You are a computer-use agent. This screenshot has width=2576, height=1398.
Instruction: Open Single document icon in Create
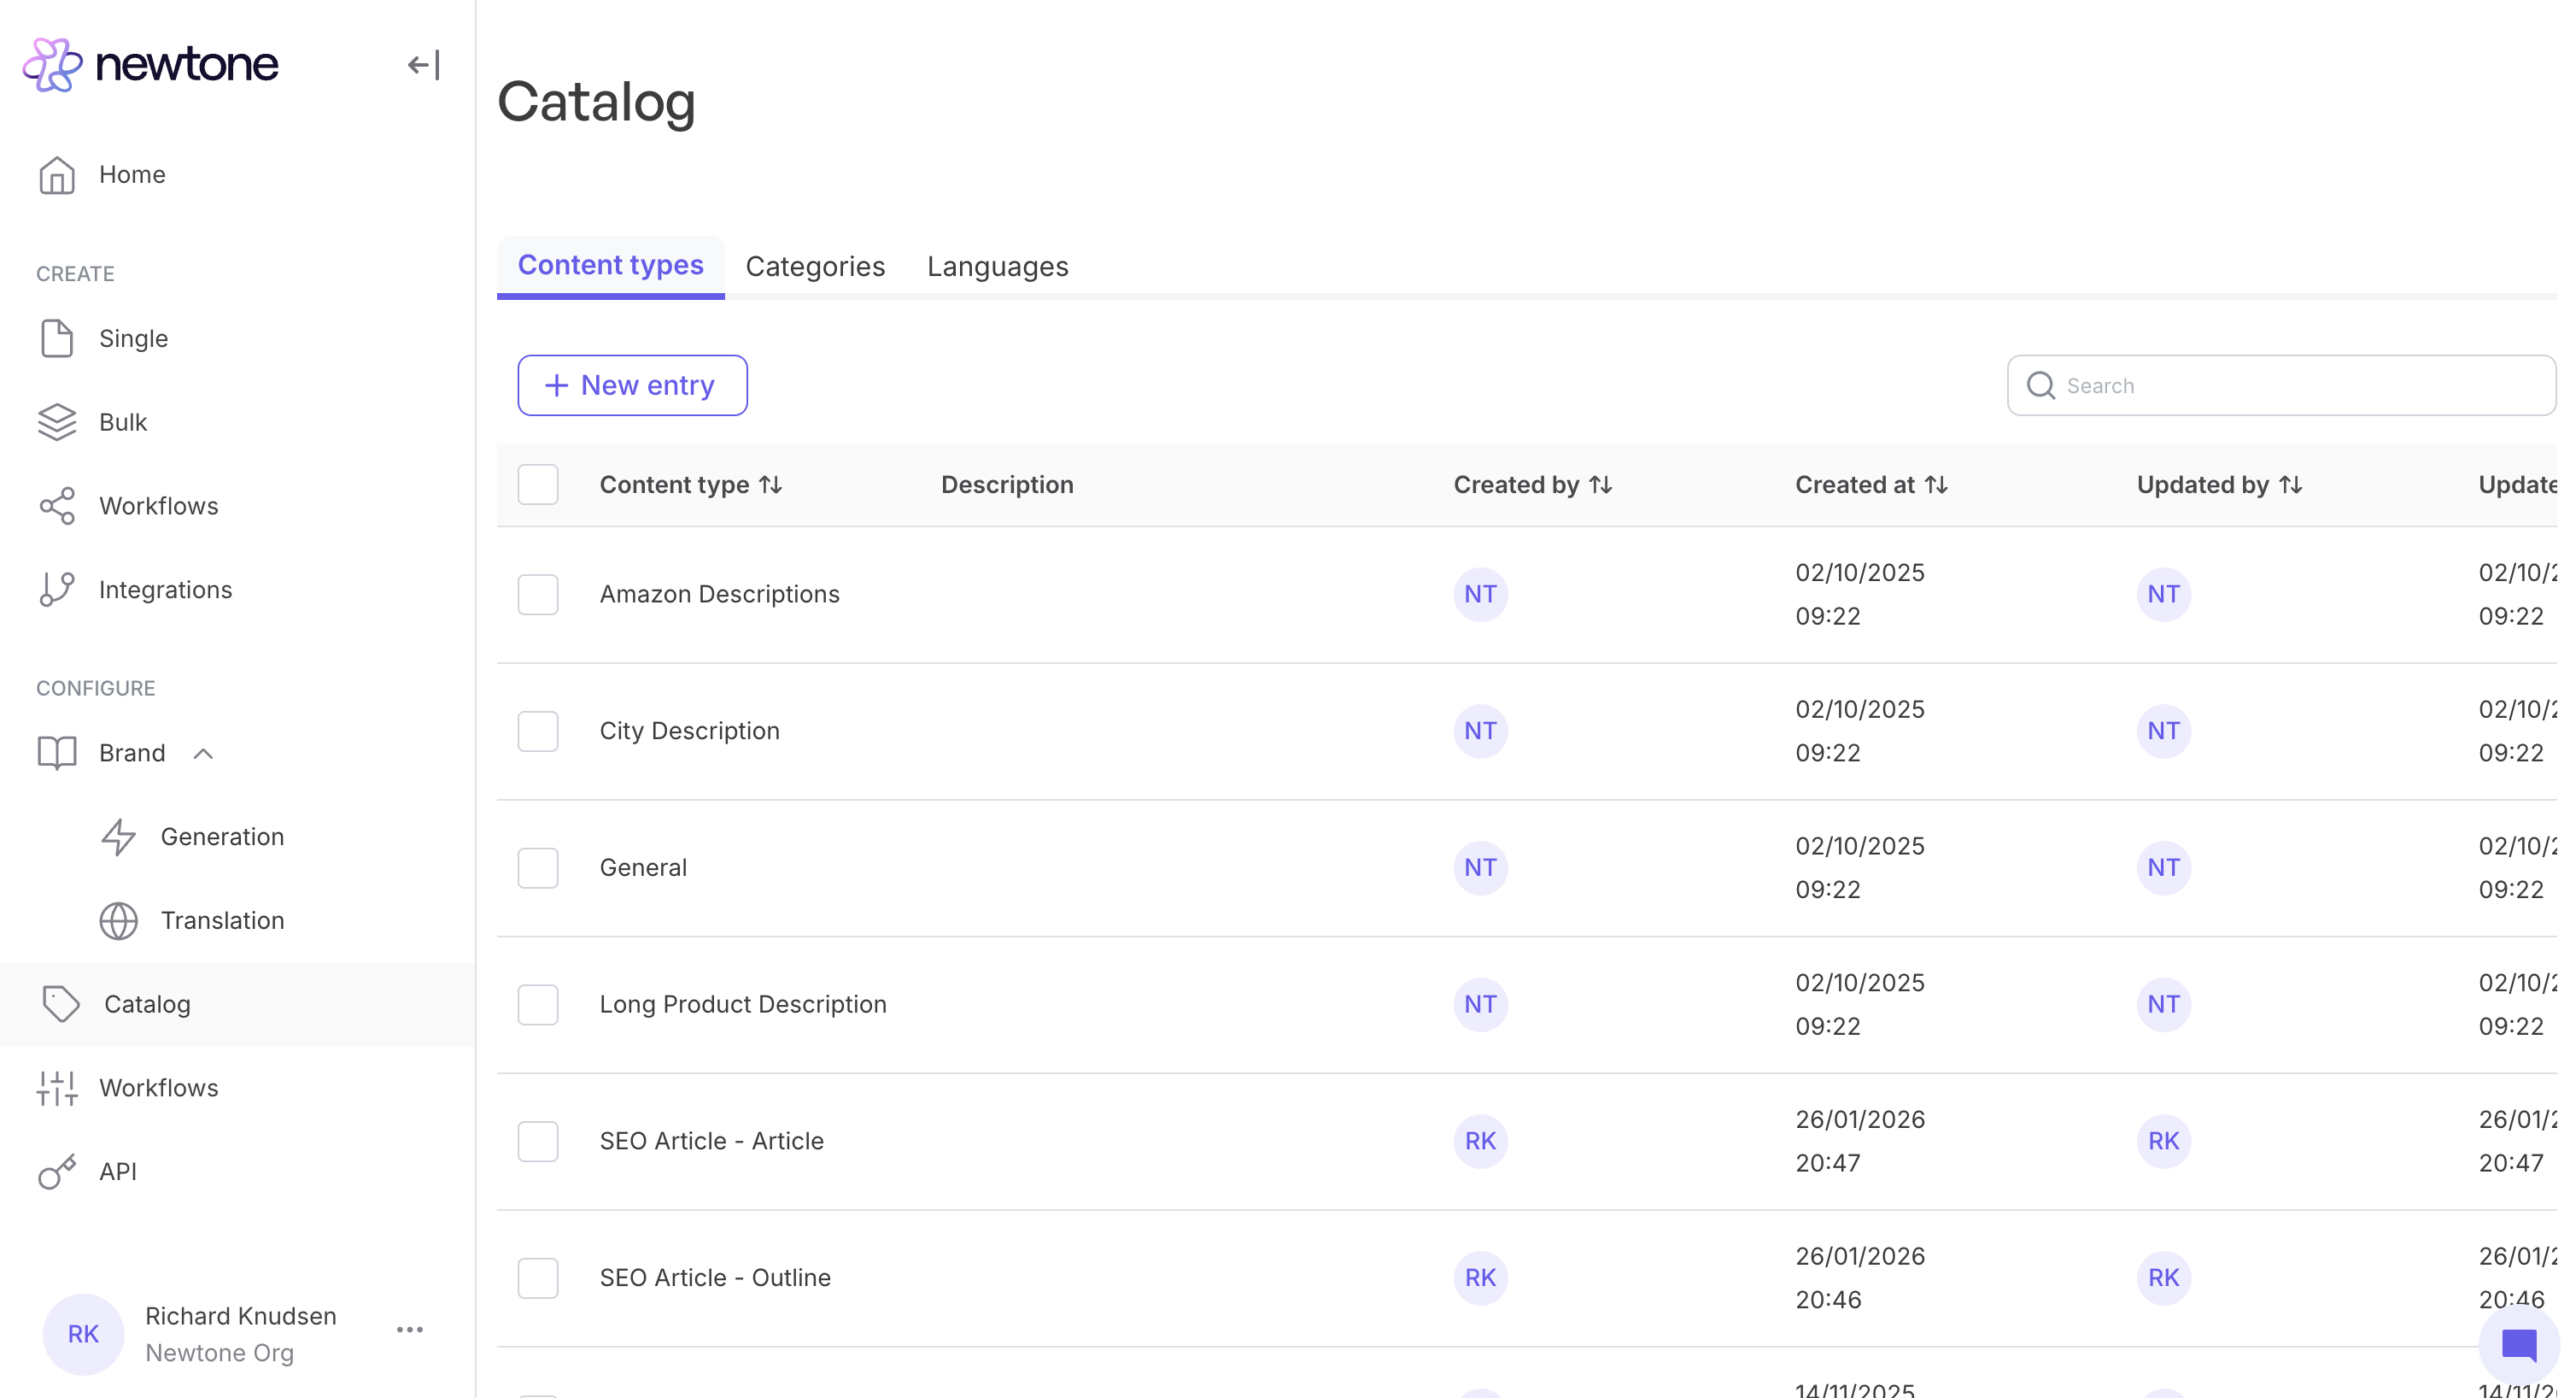click(x=57, y=338)
